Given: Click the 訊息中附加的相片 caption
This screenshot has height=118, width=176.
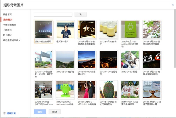Looking at the screenshot, I should pyautogui.click(x=43, y=42).
